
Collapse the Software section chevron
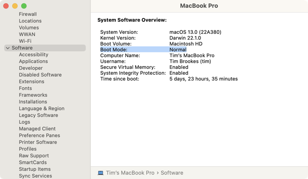click(8, 48)
